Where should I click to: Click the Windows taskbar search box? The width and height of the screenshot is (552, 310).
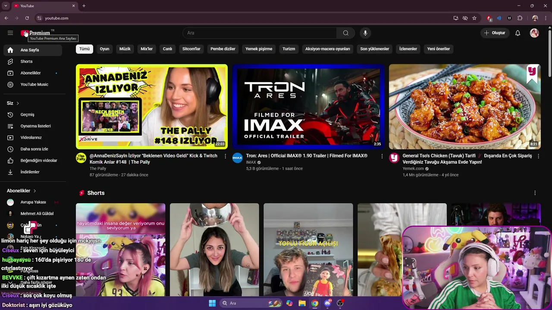point(250,303)
